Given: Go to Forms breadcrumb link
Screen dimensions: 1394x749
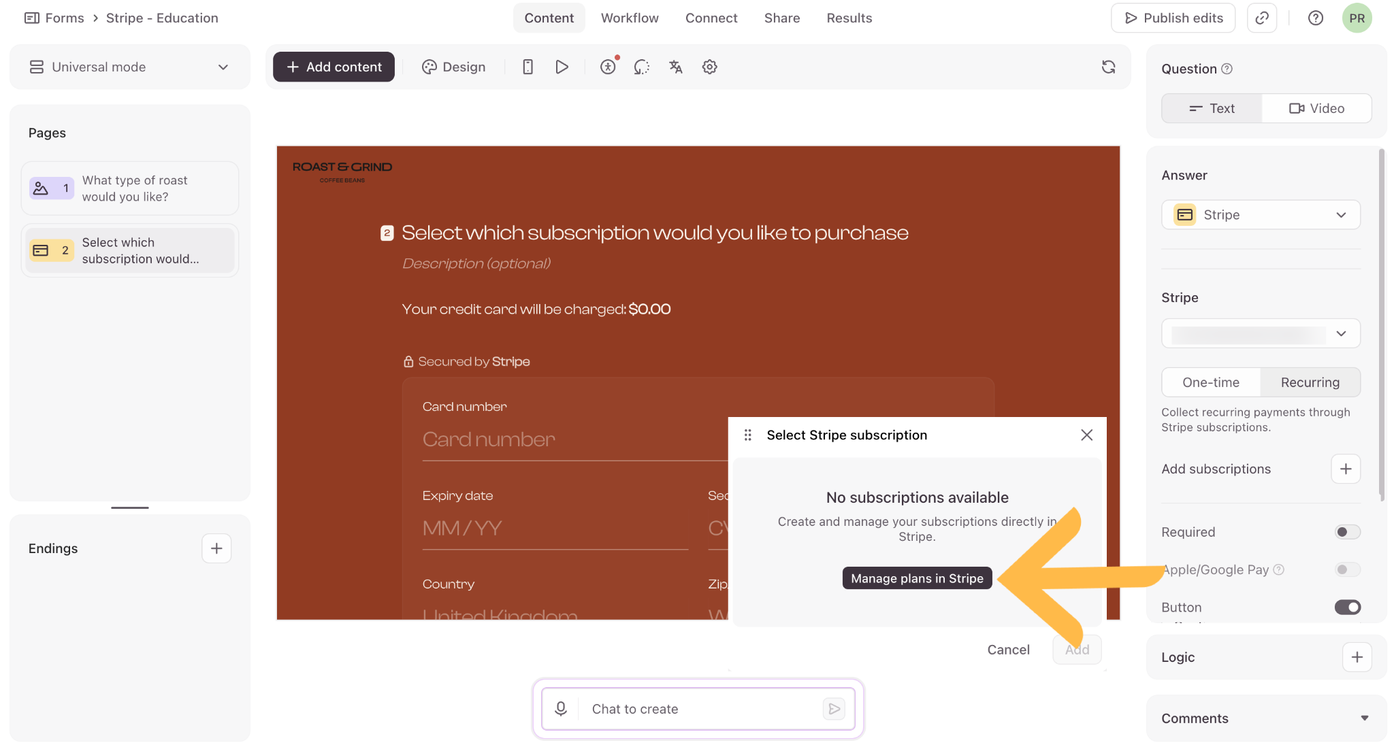Looking at the screenshot, I should pos(65,18).
